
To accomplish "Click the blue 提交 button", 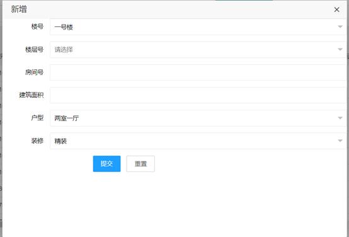I will 106,164.
